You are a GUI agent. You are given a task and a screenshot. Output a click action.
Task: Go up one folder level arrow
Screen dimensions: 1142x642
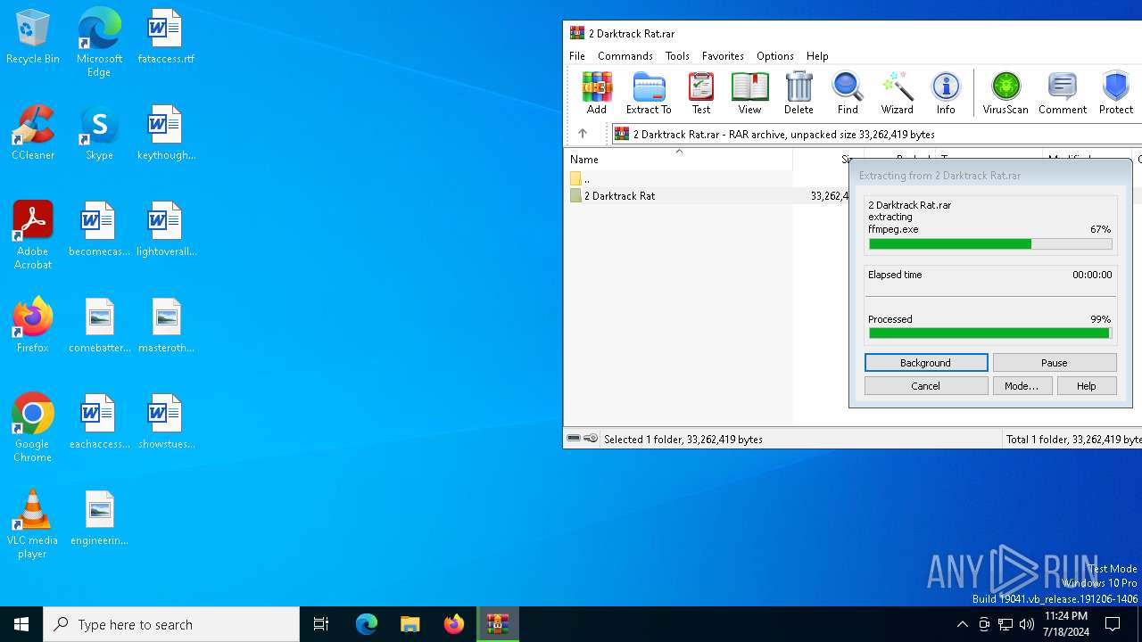(583, 134)
